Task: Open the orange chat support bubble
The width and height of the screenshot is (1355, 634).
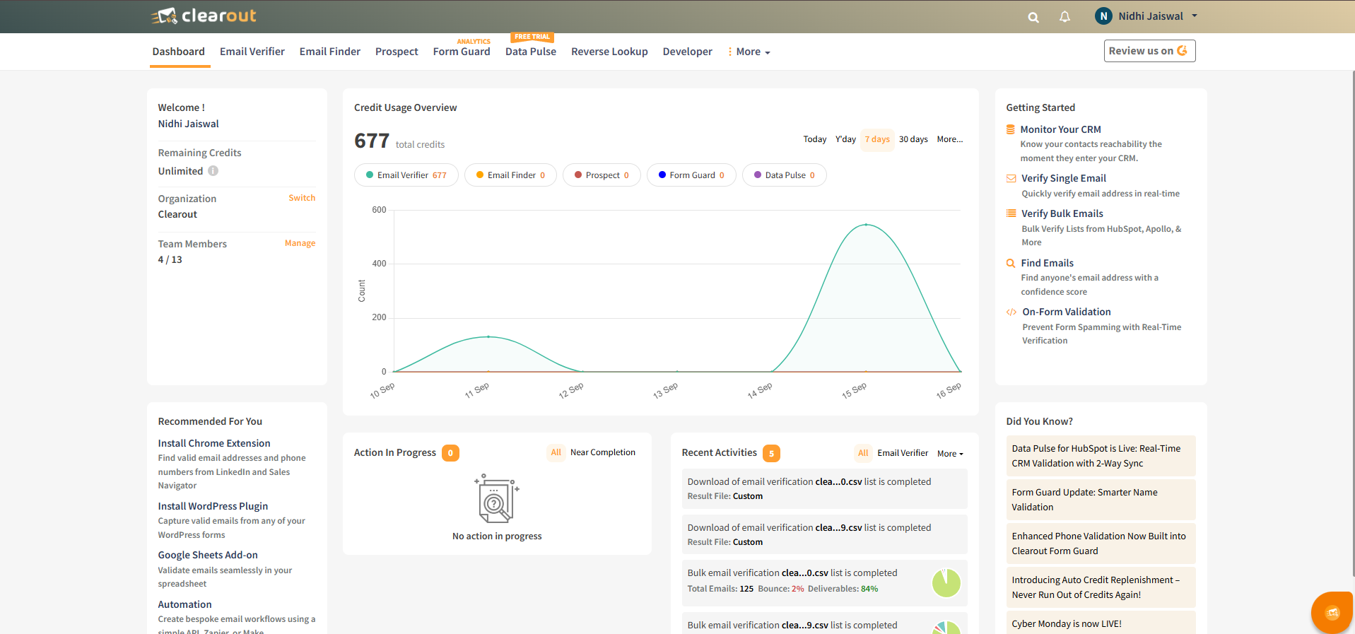Action: click(x=1332, y=612)
